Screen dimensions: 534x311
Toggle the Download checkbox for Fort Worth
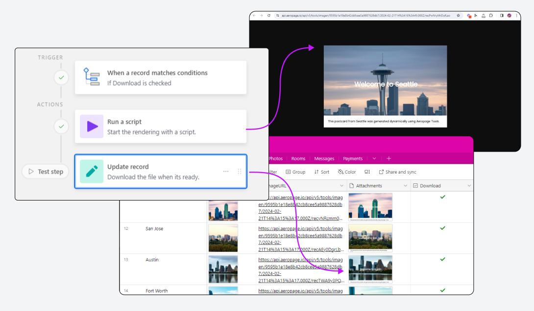tap(443, 290)
